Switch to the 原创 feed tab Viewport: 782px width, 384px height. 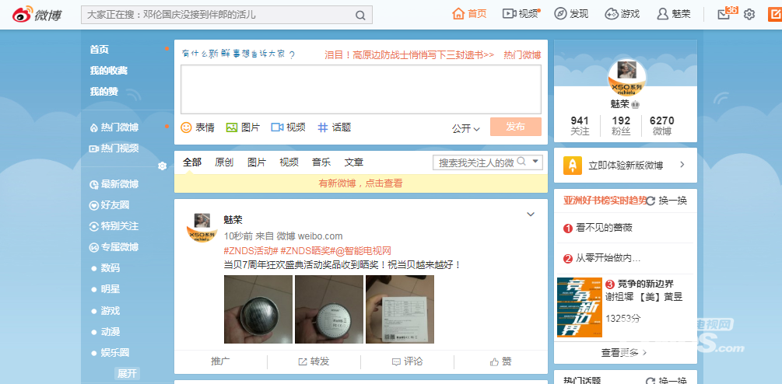pos(224,162)
